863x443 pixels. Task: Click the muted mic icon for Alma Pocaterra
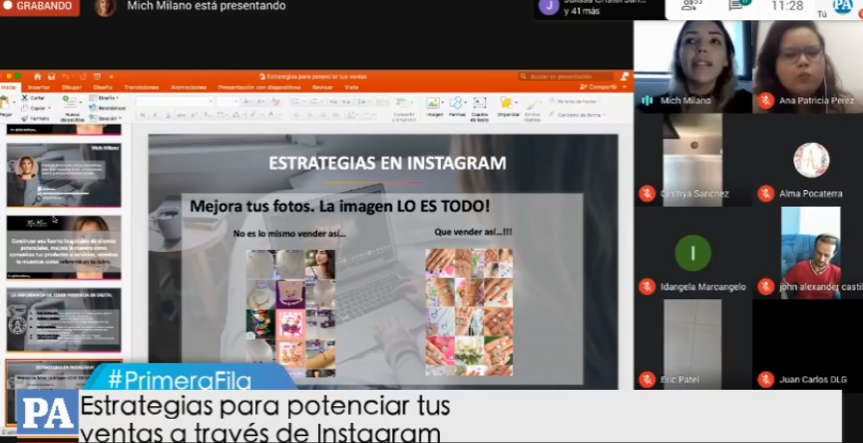click(x=765, y=193)
